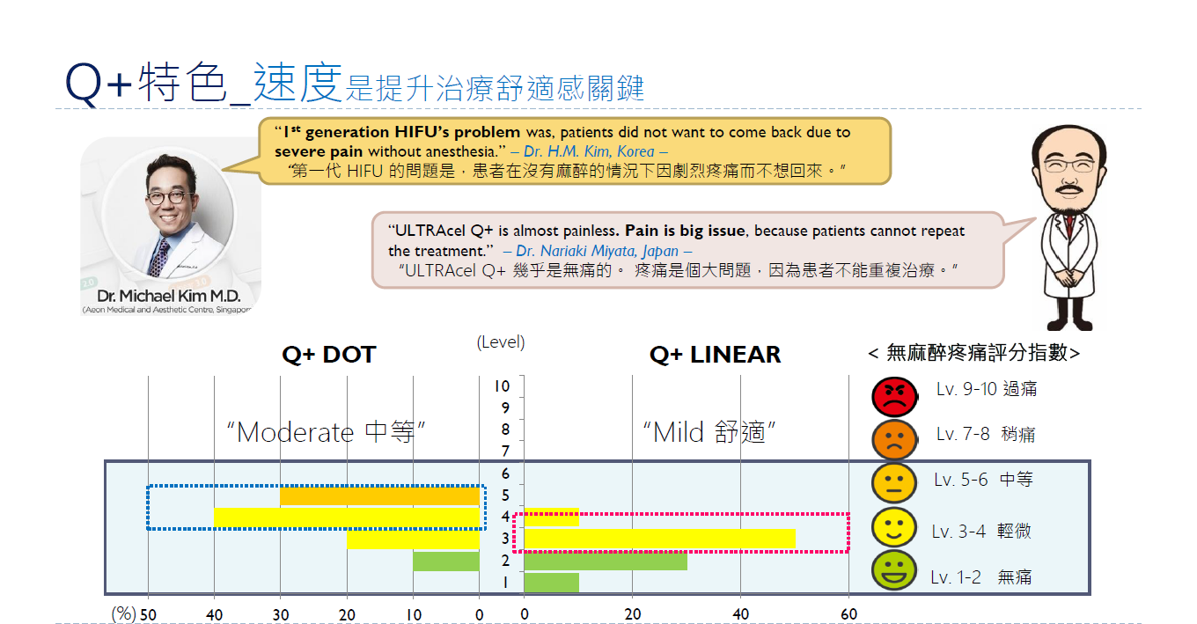Click the legend text "Lv. 7-8 稍痛"
Image resolution: width=1197 pixels, height=624 pixels.
[985, 434]
